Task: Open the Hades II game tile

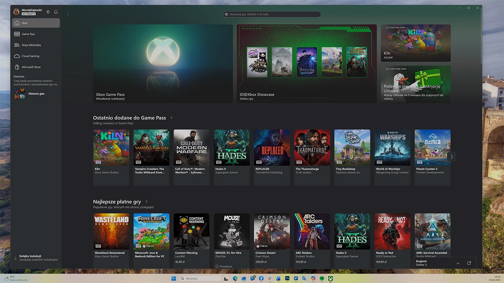Action: pyautogui.click(x=231, y=147)
